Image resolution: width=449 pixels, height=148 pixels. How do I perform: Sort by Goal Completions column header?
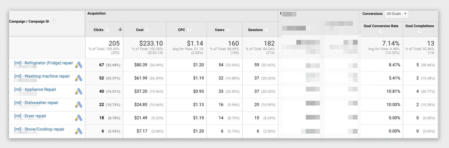(x=419, y=26)
